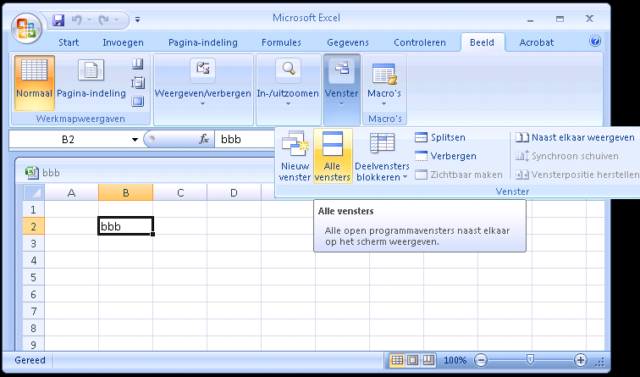640x377 pixels.
Task: Click the Nieuw venster button
Action: pyautogui.click(x=295, y=156)
